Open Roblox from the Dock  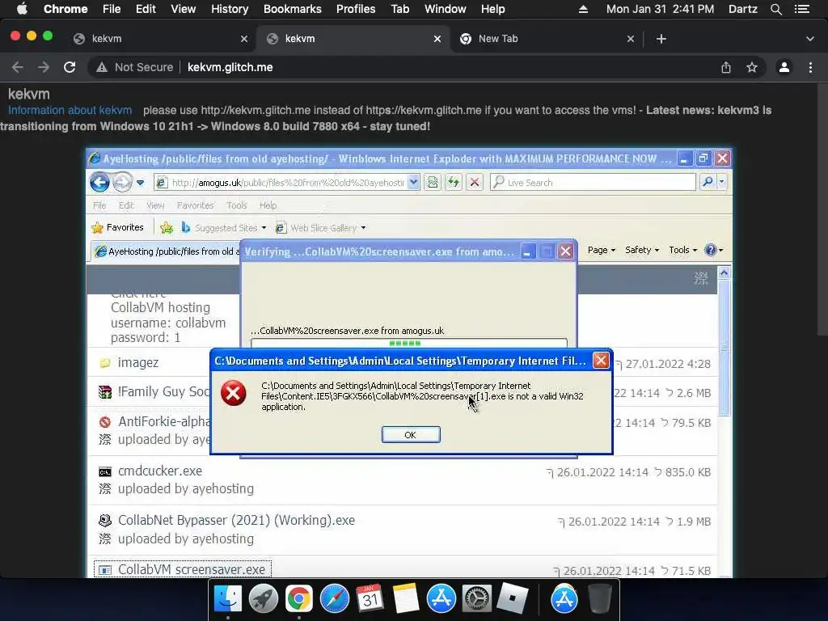pyautogui.click(x=512, y=599)
